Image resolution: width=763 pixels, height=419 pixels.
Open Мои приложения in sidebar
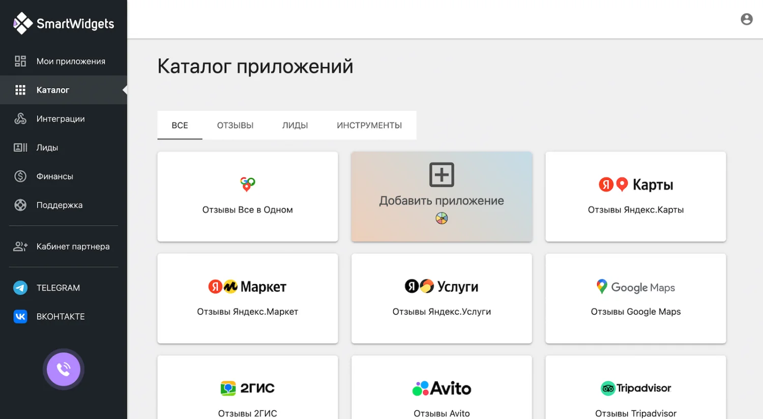[71, 62]
